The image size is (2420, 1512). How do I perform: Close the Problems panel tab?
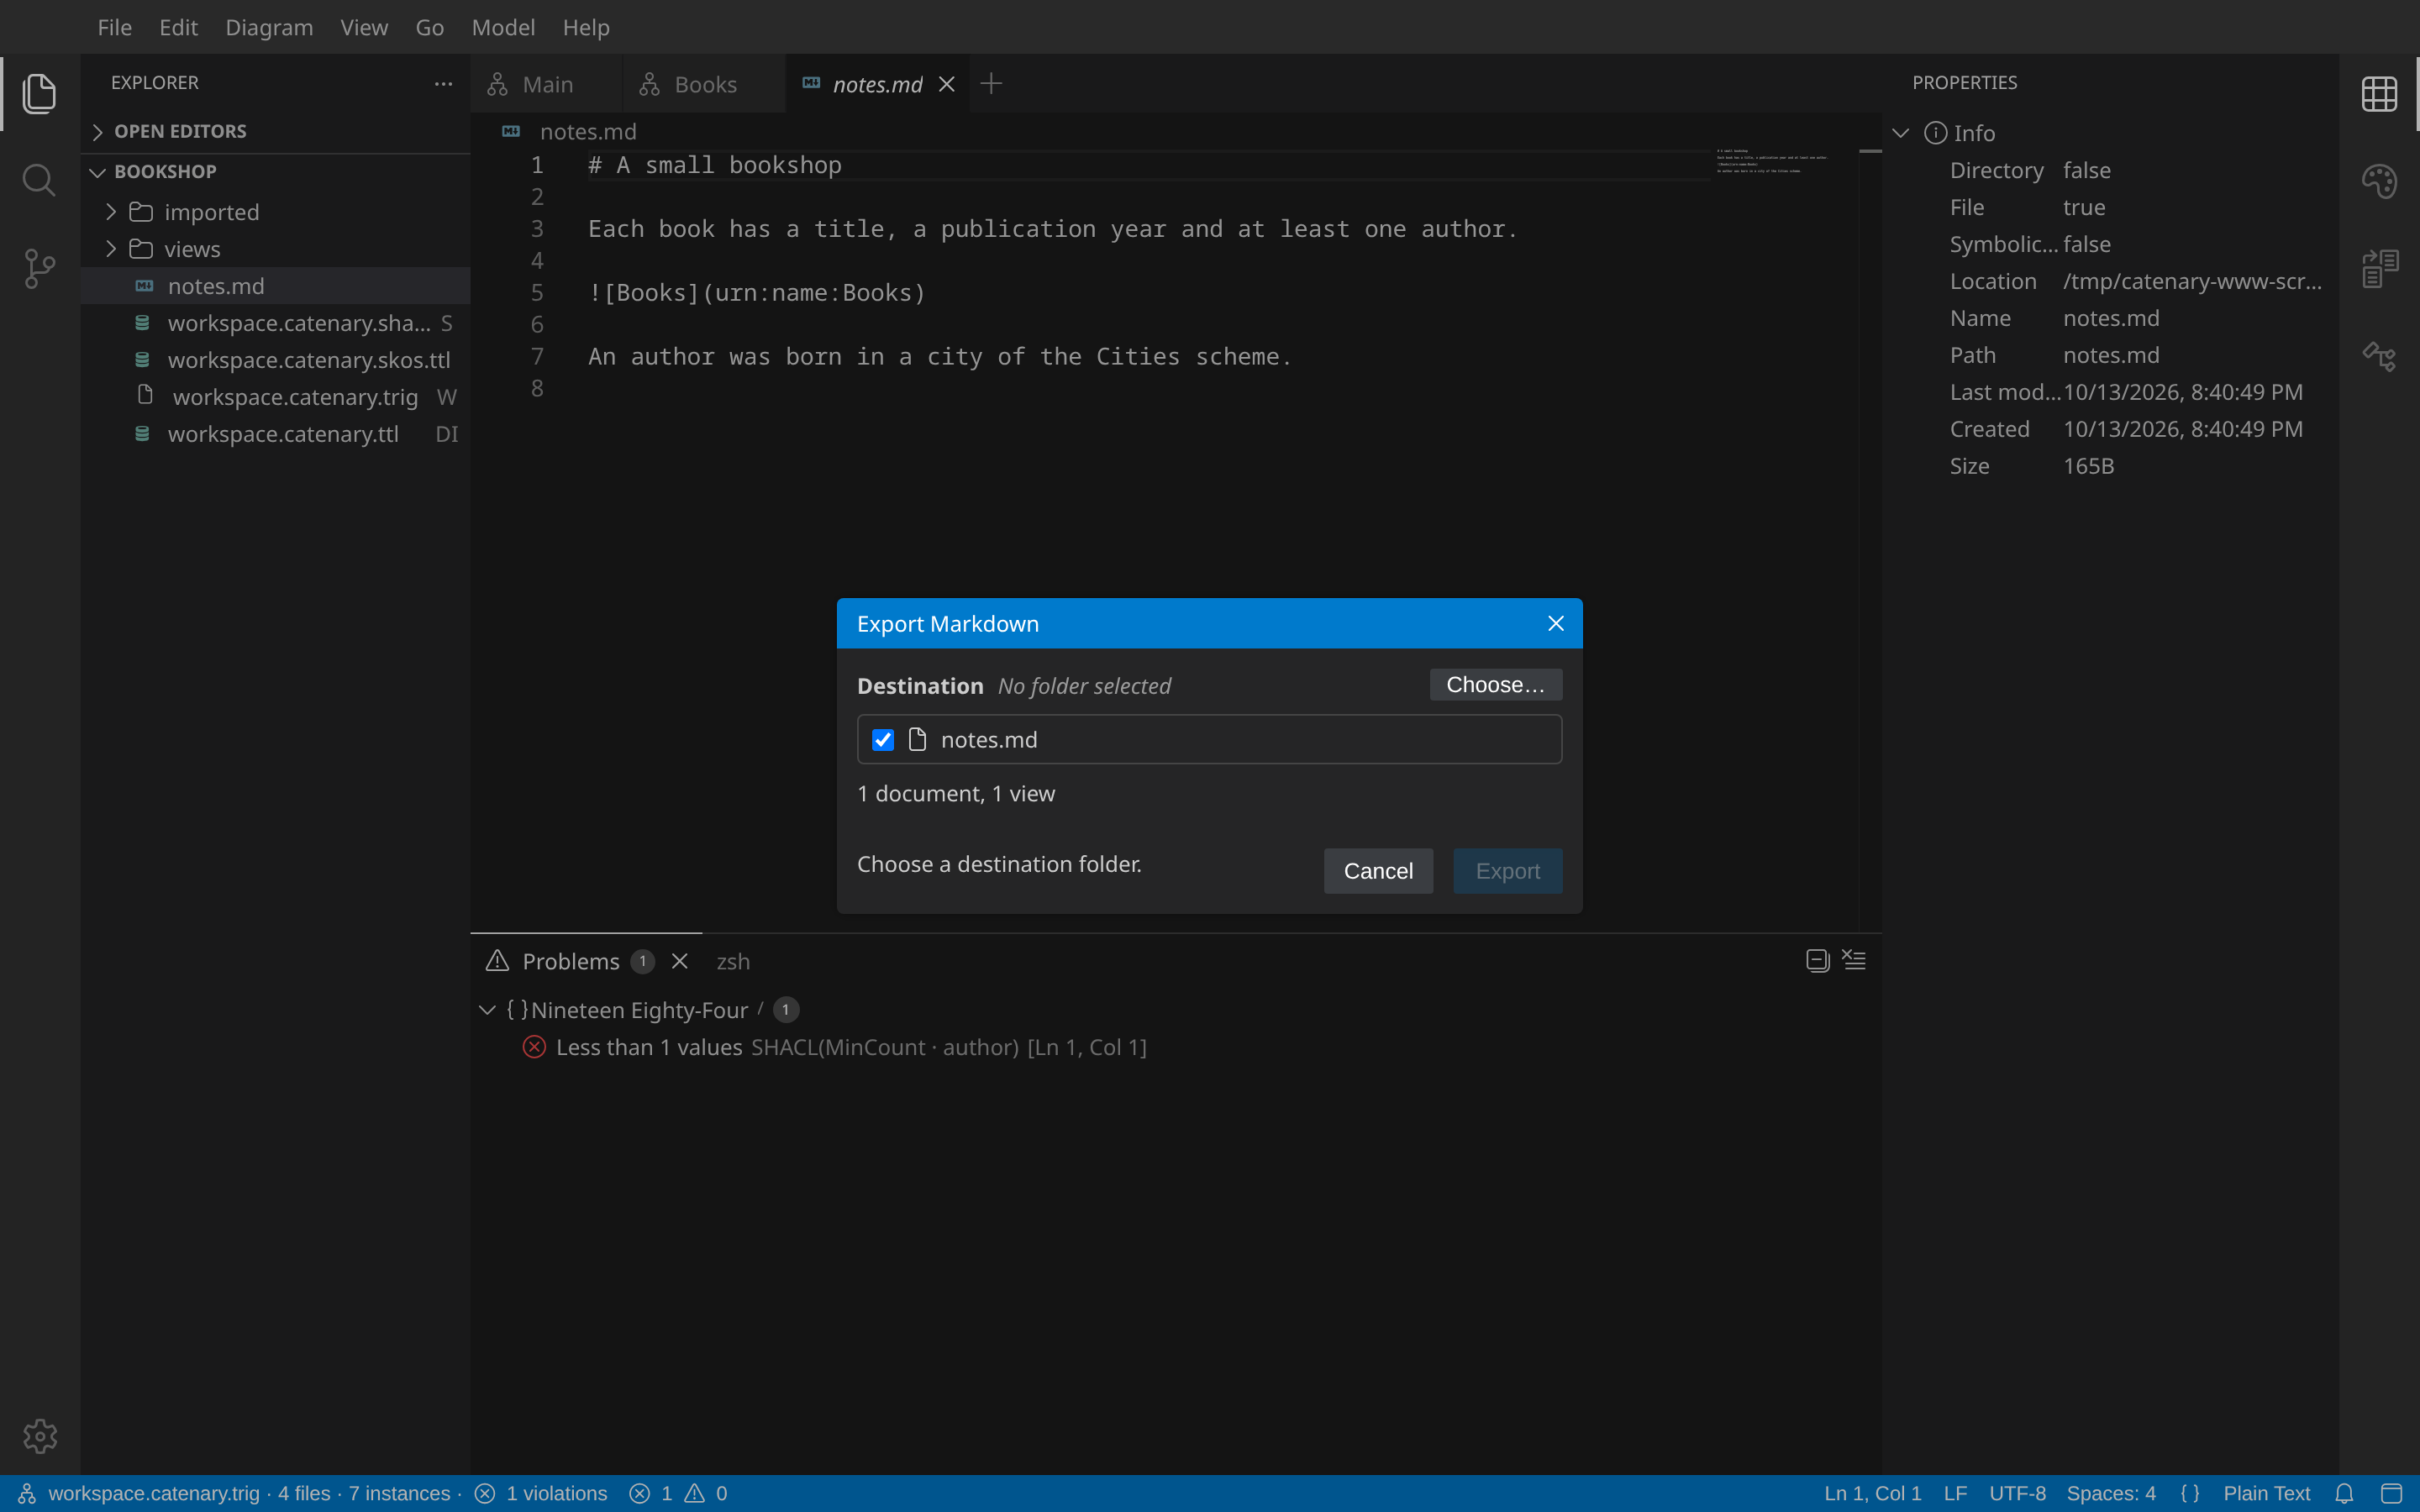[680, 961]
